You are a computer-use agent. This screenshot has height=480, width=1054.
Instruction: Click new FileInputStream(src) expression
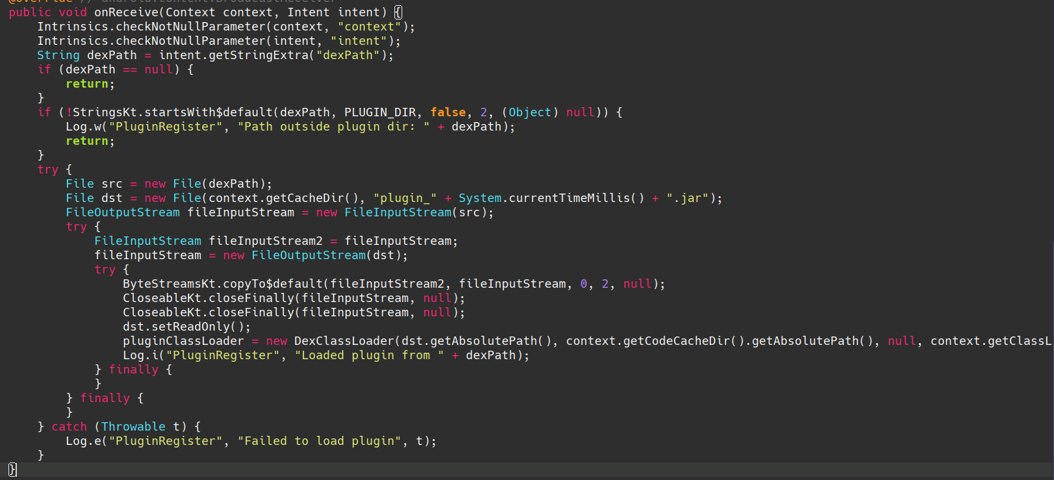[x=402, y=212]
